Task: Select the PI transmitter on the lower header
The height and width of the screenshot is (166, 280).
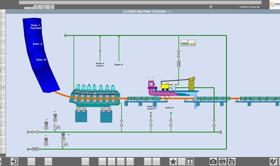Action: (63, 137)
